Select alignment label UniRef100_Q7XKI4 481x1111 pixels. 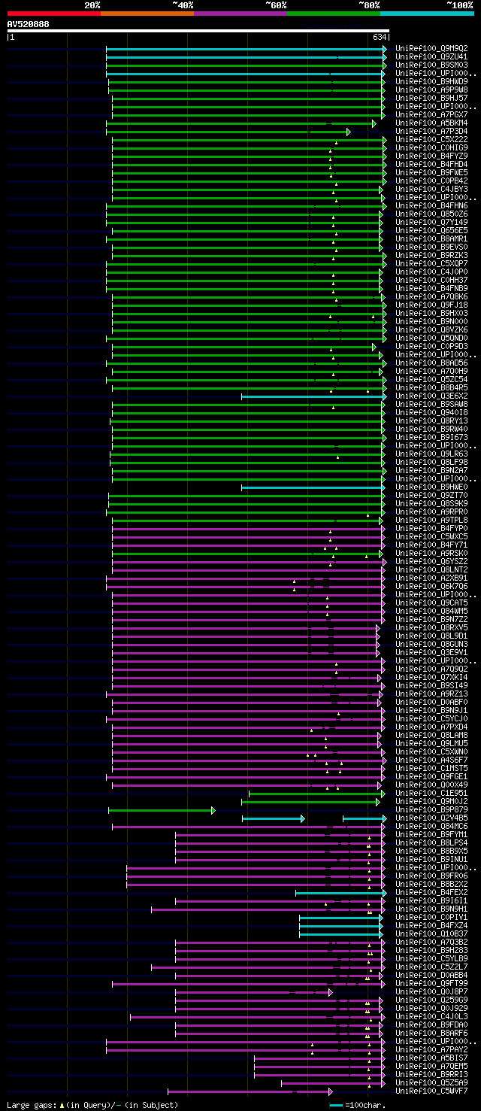(x=431, y=678)
